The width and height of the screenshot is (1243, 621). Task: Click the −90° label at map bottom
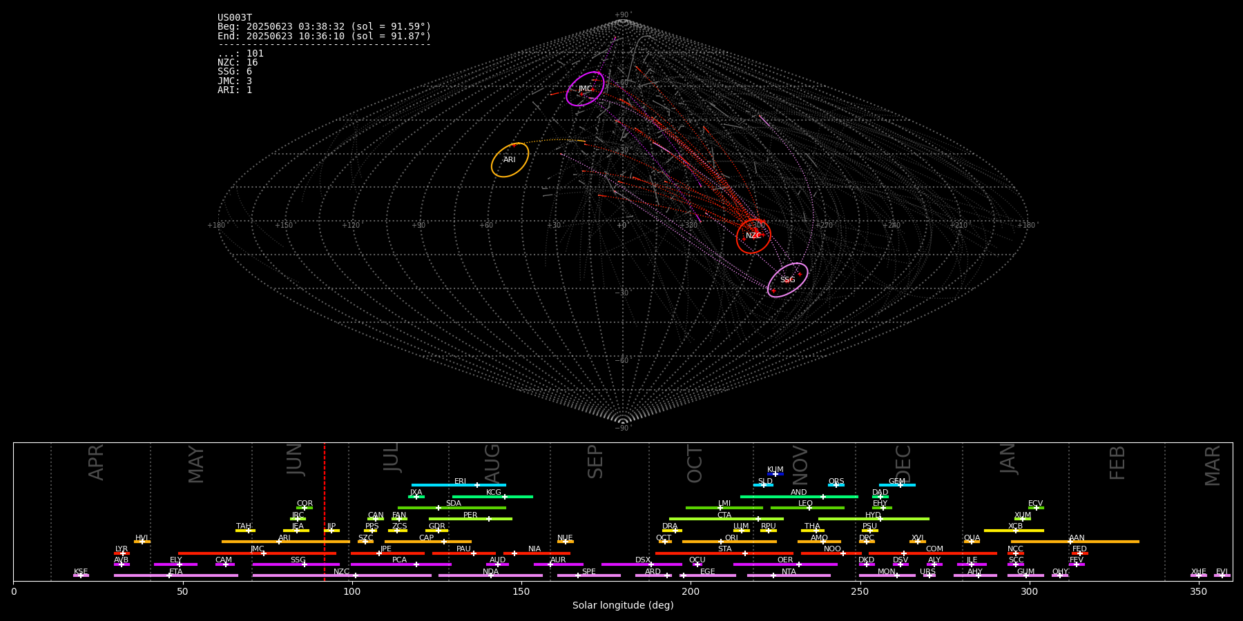[x=622, y=428]
